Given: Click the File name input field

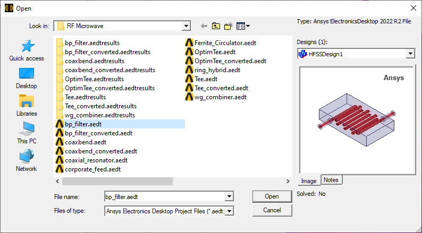Looking at the screenshot, I should click(165, 196).
